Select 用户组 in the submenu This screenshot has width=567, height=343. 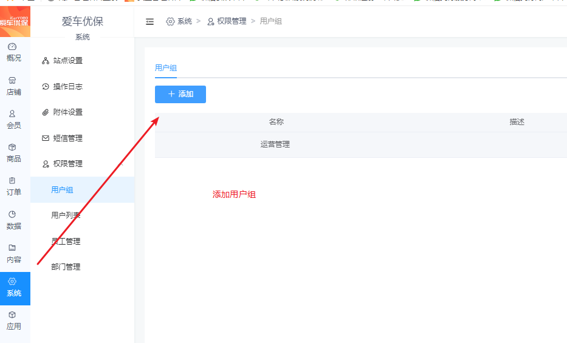pyautogui.click(x=82, y=189)
